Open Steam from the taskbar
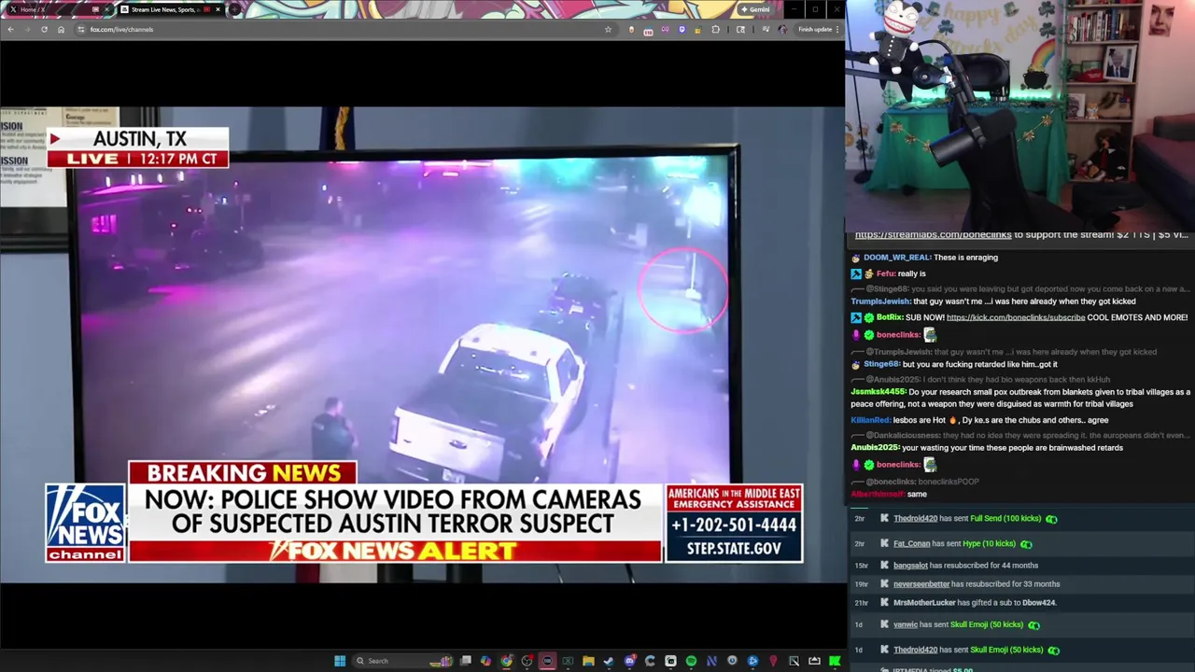 [609, 661]
